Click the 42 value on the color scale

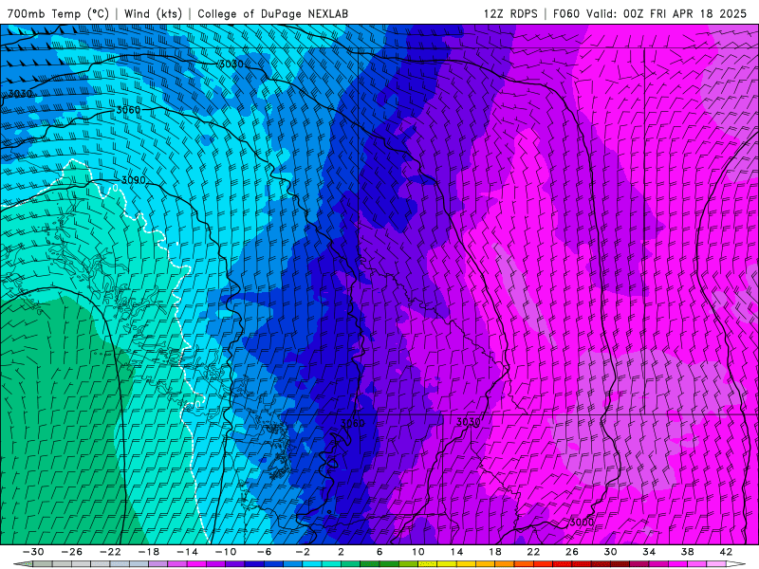point(726,552)
